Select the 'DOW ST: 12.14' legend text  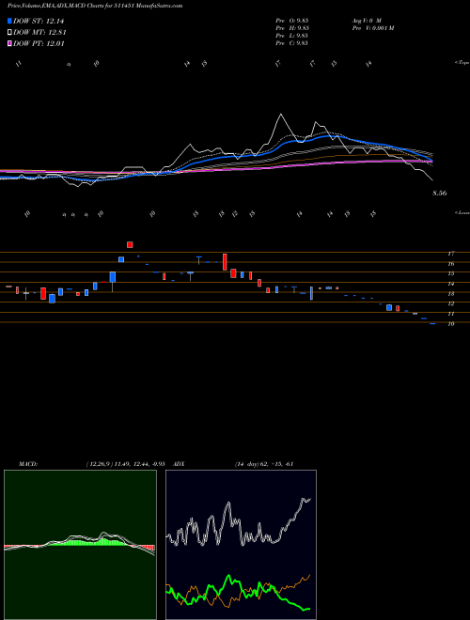click(39, 21)
